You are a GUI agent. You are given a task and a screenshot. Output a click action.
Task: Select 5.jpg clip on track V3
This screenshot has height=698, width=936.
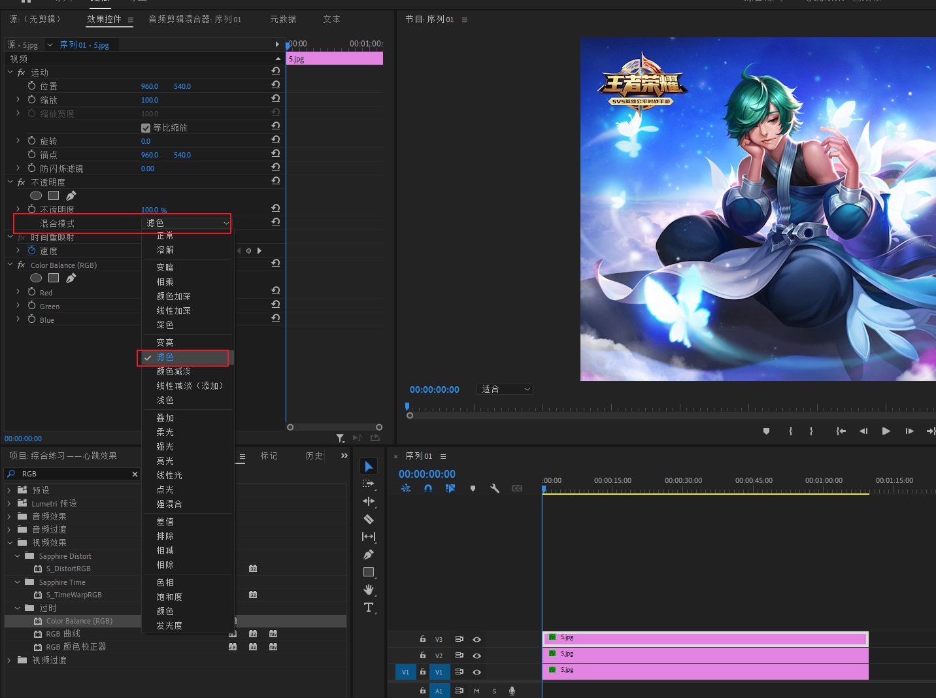(705, 638)
